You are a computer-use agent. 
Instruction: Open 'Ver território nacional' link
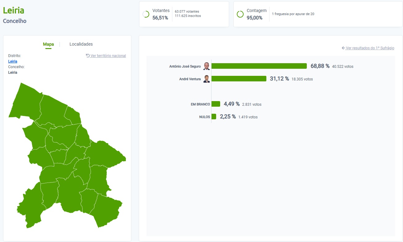pyautogui.click(x=108, y=56)
